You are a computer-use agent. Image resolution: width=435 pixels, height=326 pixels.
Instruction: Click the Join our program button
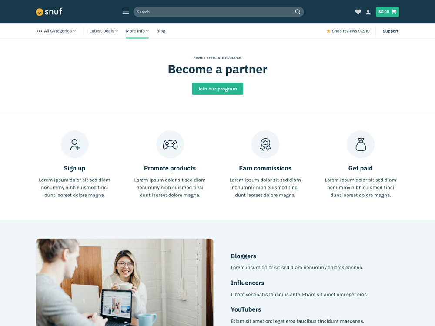[x=217, y=89]
